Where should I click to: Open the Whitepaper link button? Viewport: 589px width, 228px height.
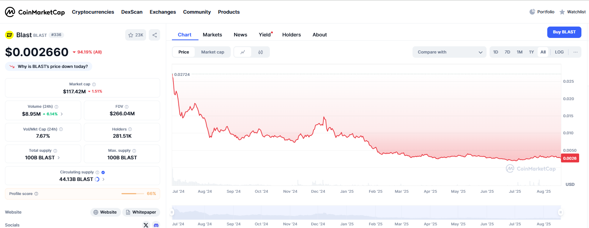pyautogui.click(x=141, y=212)
